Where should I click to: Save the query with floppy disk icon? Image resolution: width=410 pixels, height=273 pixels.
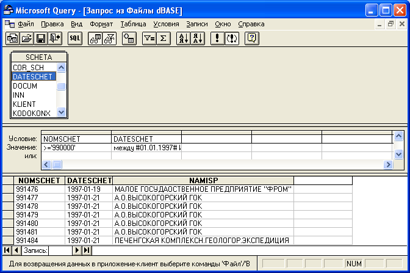point(41,38)
